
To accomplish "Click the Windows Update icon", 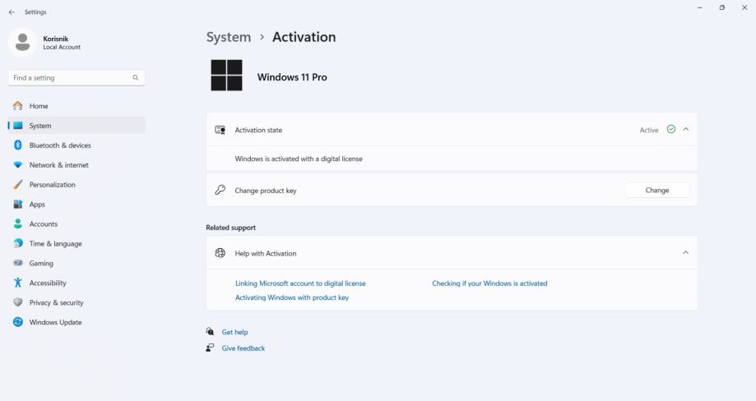I will (x=18, y=322).
